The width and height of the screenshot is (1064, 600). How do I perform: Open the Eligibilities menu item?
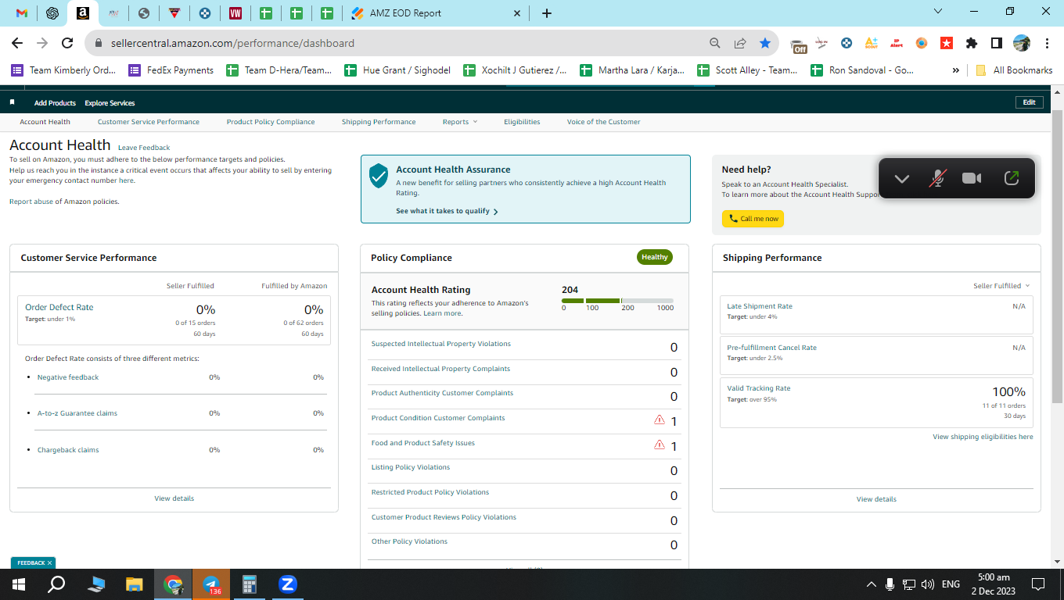522,122
